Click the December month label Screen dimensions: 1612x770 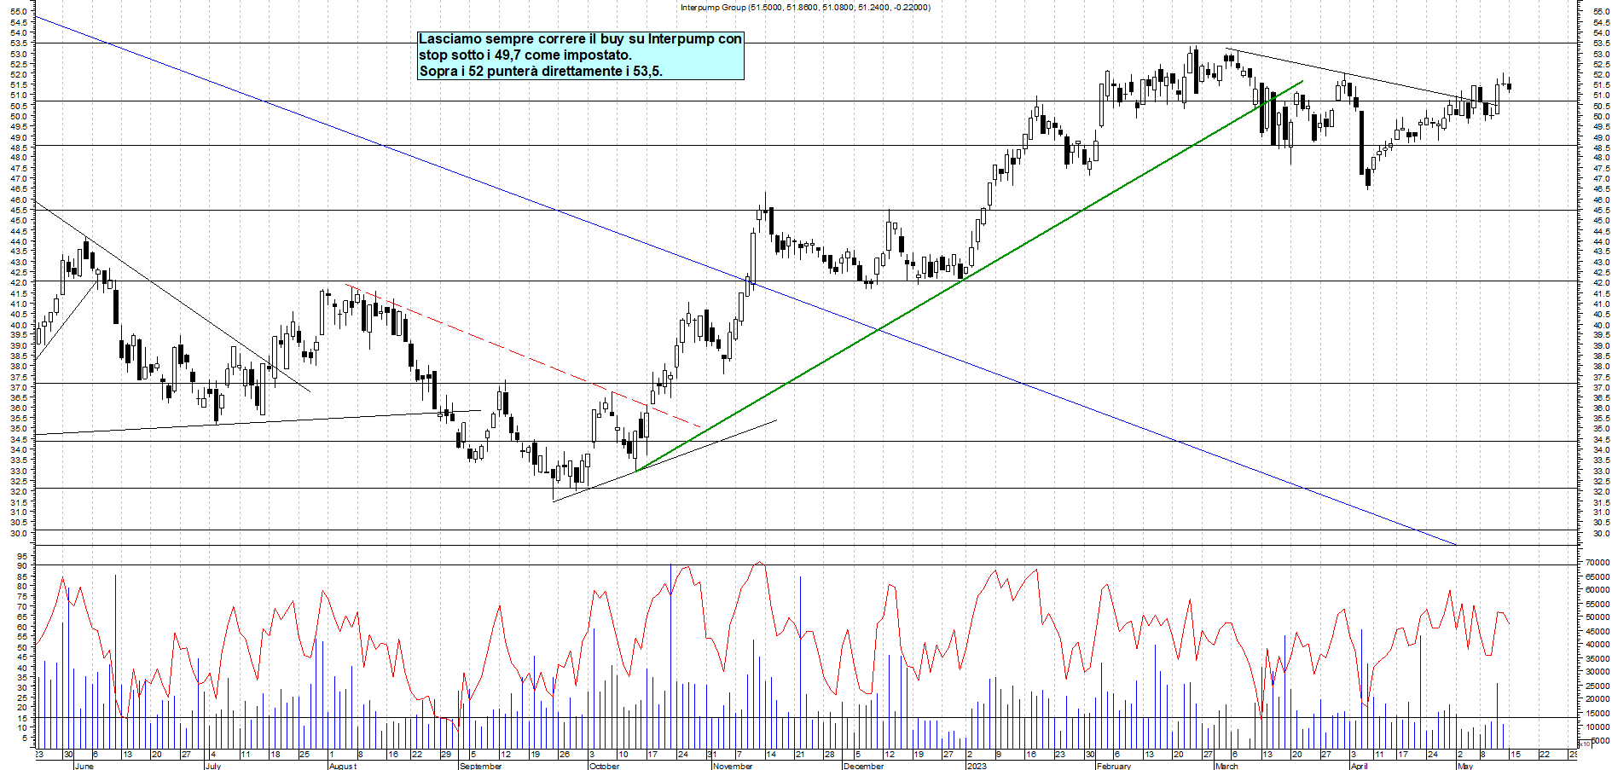863,766
